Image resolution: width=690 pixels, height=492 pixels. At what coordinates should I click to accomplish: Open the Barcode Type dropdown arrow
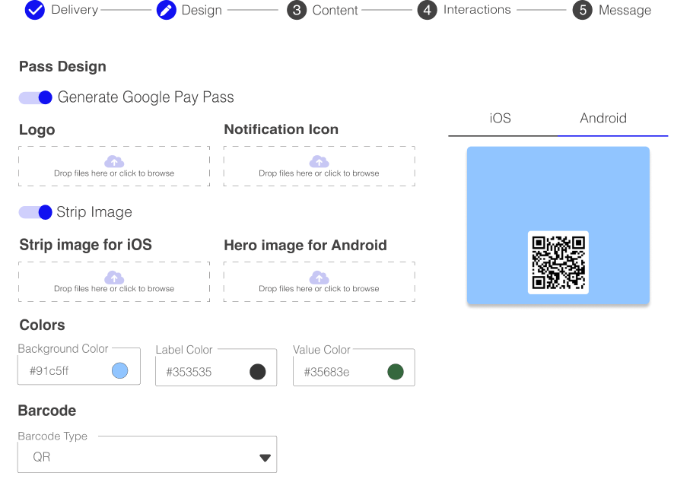pos(265,458)
